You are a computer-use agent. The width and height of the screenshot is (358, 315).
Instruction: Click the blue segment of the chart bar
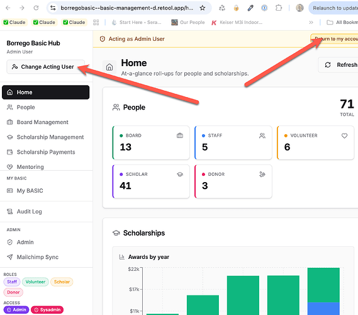pos(323,308)
